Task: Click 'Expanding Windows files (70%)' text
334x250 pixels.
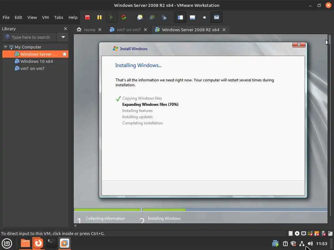Action: [x=150, y=104]
